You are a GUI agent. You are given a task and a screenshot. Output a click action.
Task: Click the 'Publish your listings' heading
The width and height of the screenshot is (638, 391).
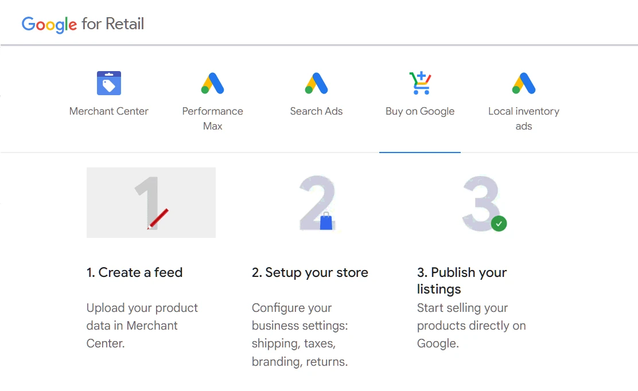point(462,280)
